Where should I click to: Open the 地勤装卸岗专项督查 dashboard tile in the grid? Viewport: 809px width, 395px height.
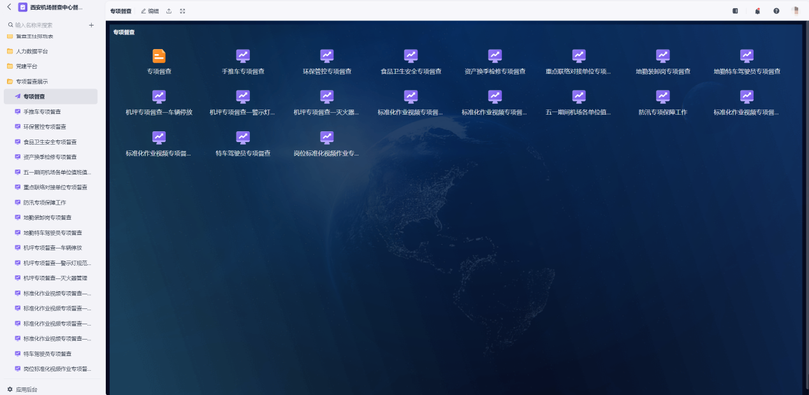click(663, 62)
